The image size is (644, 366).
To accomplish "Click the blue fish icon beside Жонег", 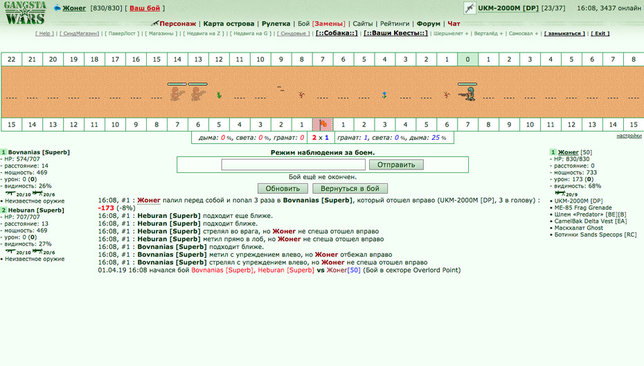I will 57,8.
